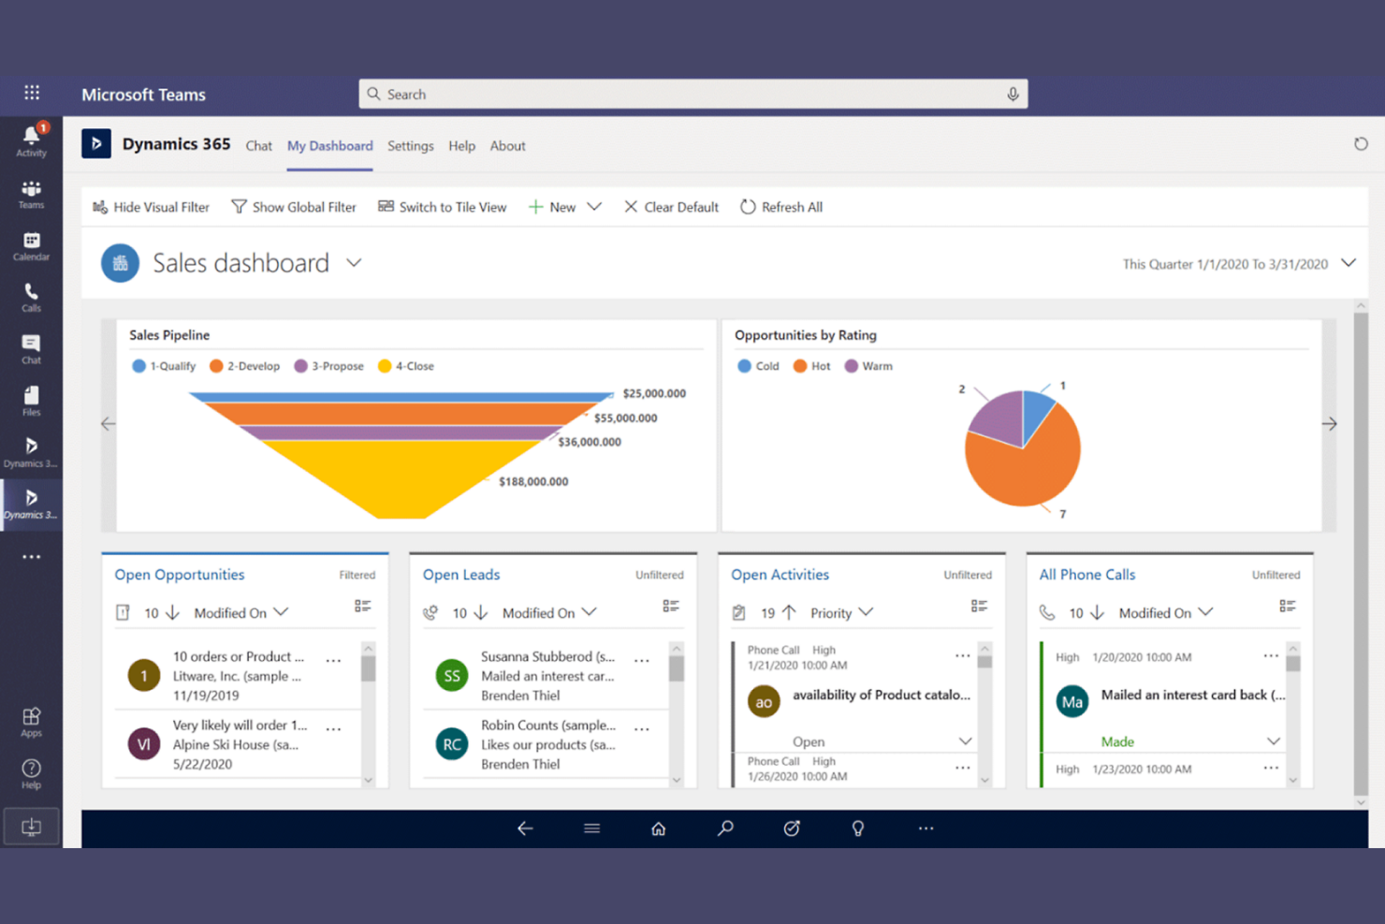Screen dimensions: 1385x924
Task: Click the refresh icon at the top right
Action: pyautogui.click(x=1361, y=143)
